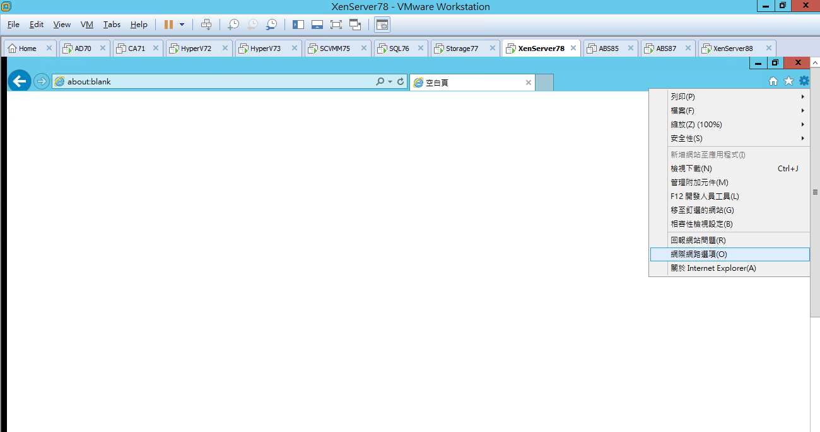Expand the 列印(P) submenu
The image size is (820, 432).
729,97
